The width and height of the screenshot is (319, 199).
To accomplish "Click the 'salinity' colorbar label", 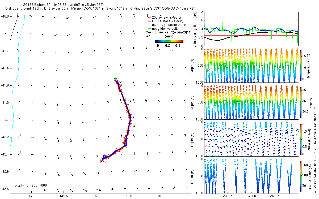I will (311, 102).
